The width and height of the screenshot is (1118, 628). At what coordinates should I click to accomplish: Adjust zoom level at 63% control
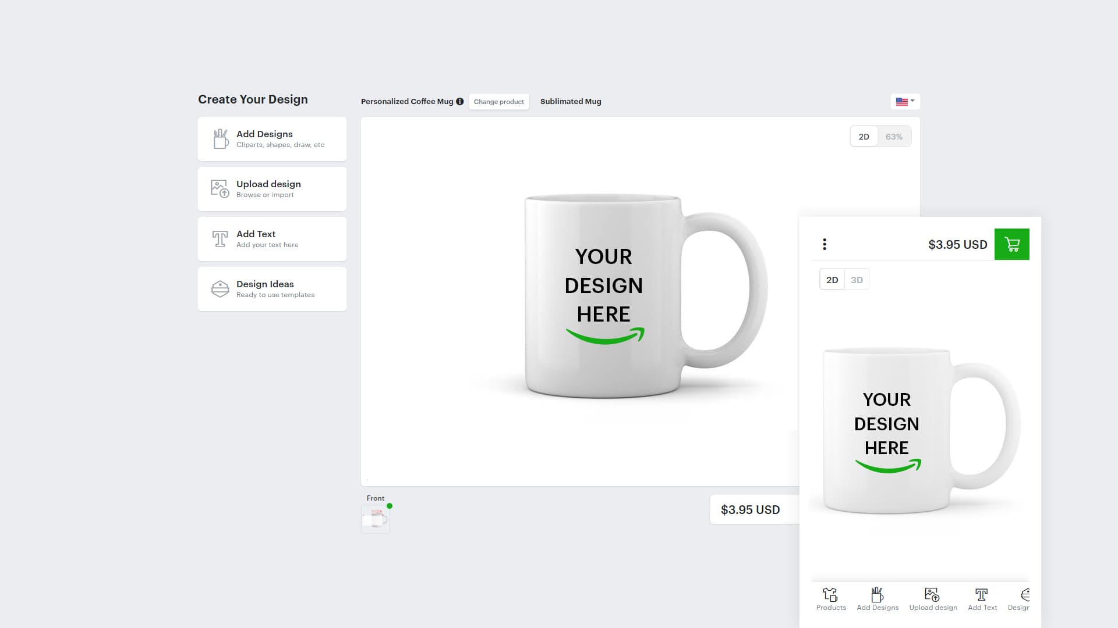click(x=894, y=135)
